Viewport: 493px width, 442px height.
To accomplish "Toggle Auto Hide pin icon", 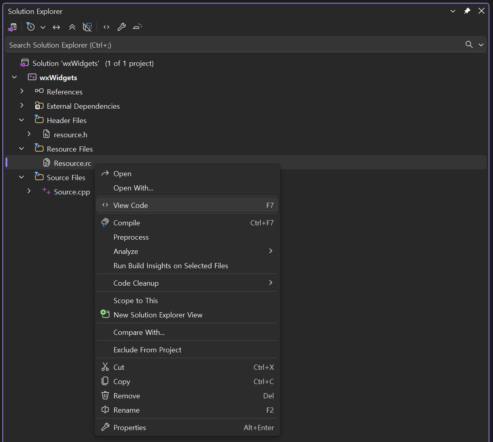I will [x=467, y=11].
